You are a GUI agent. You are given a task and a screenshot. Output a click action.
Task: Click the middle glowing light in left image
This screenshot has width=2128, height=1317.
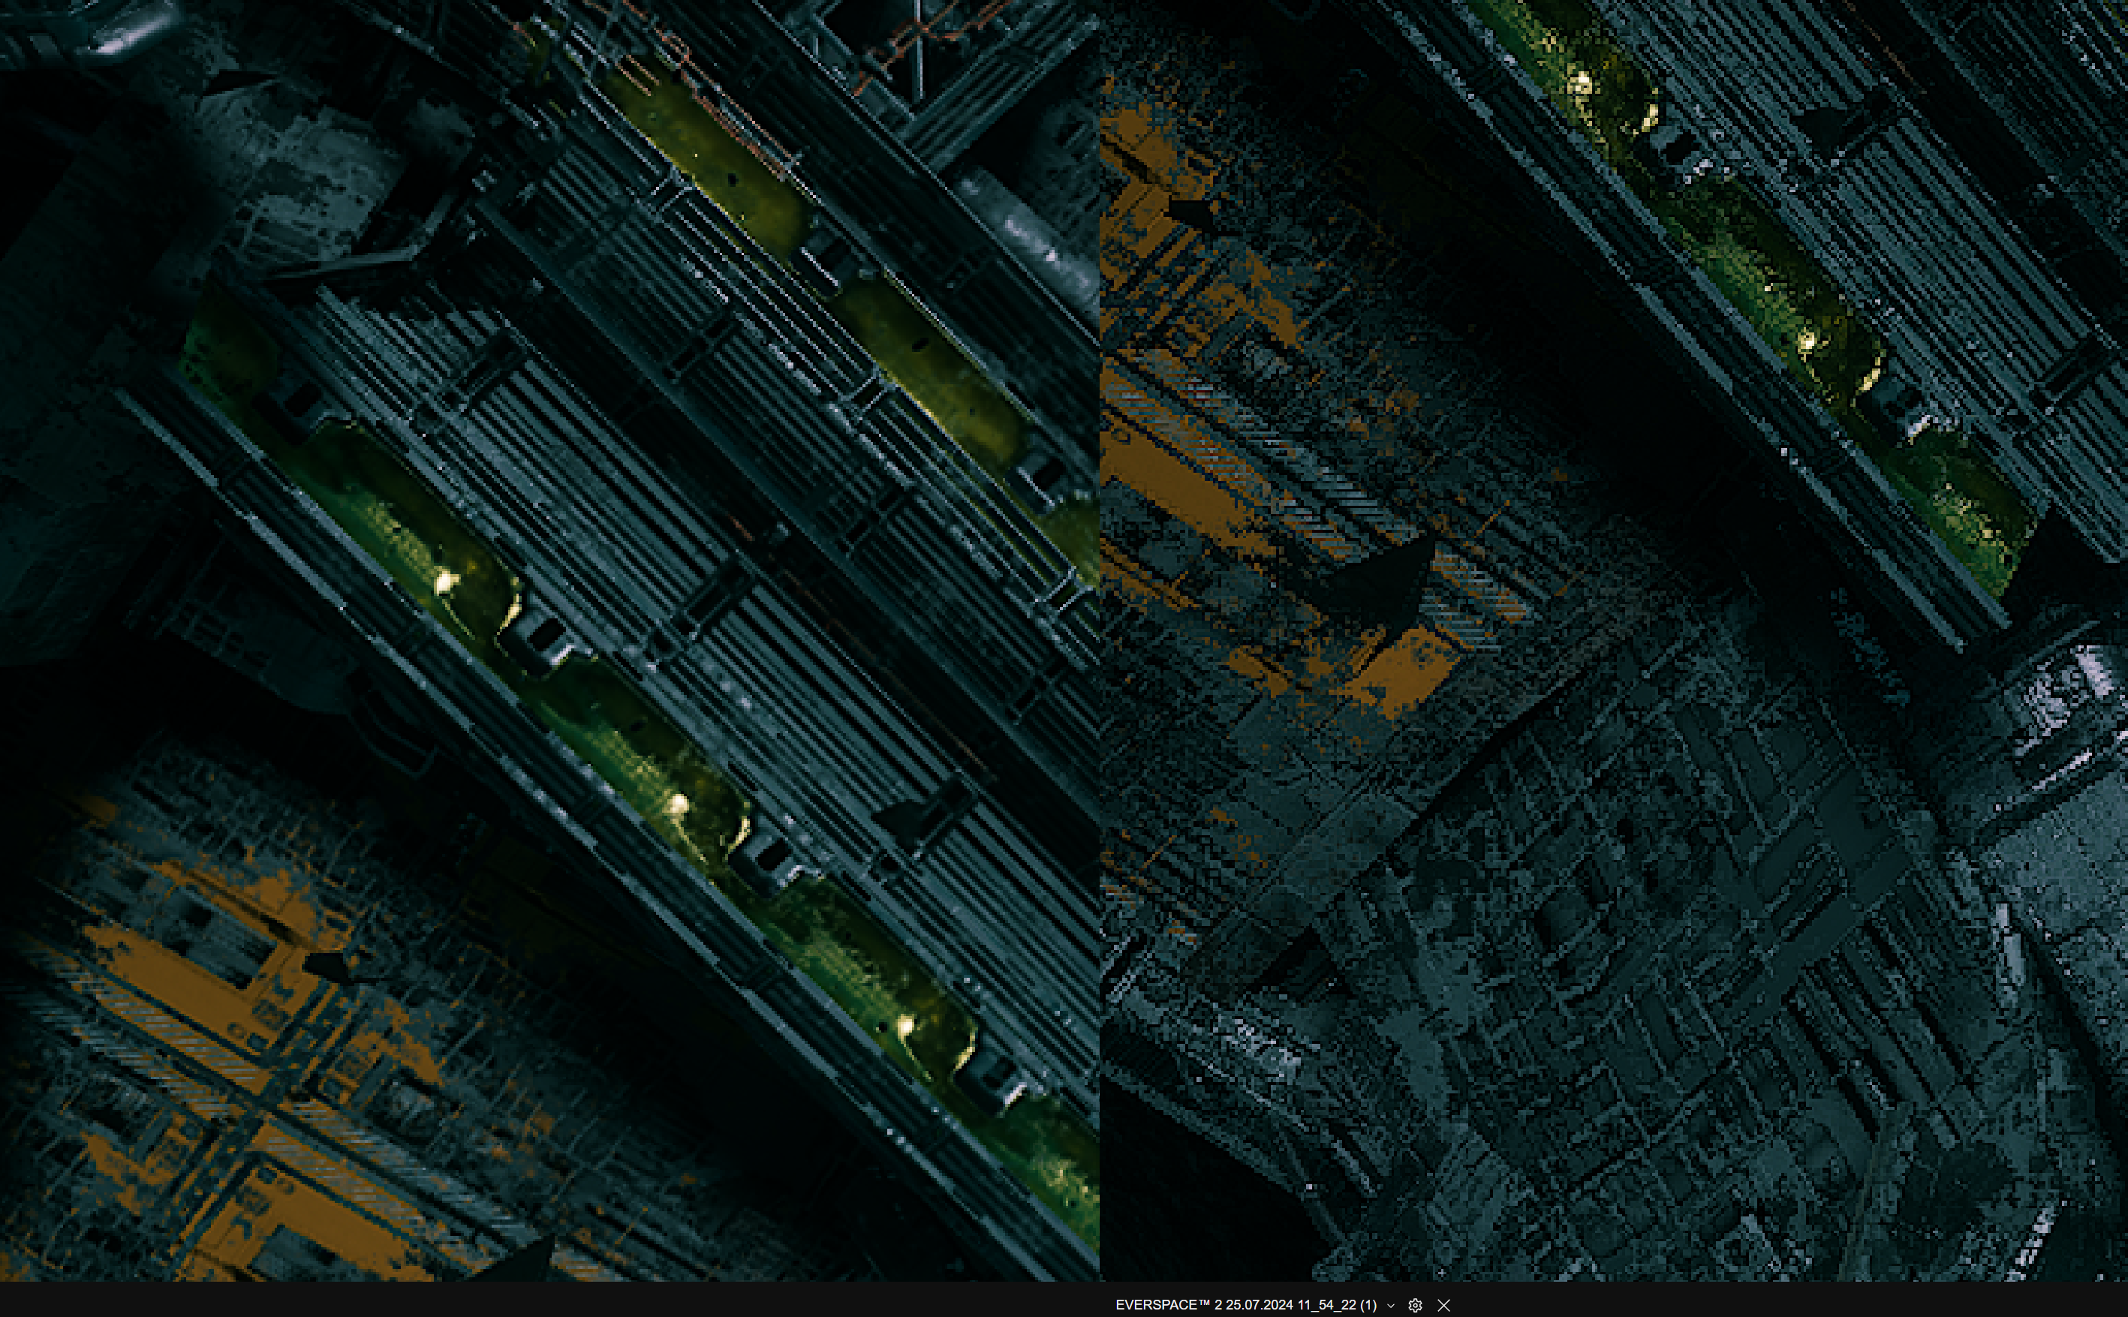point(678,803)
